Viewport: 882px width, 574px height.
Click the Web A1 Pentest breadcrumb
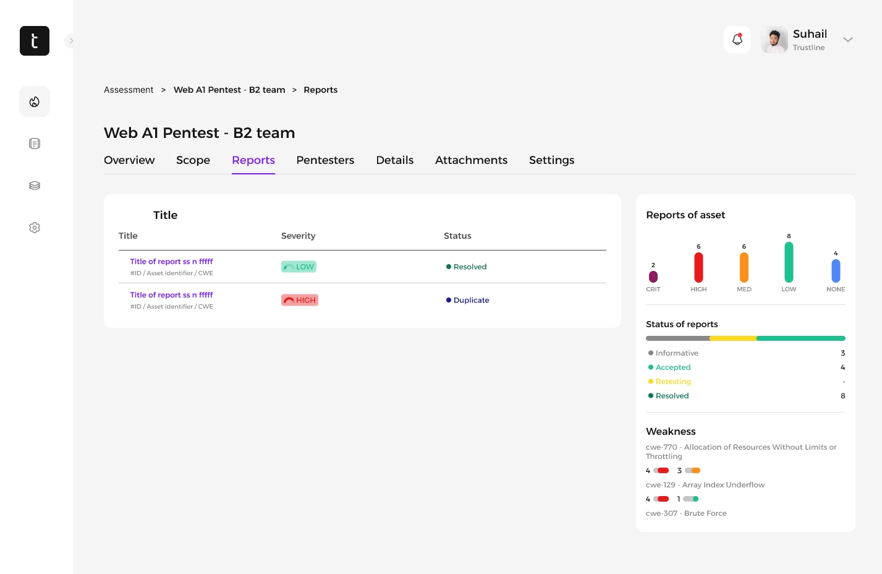(x=229, y=90)
